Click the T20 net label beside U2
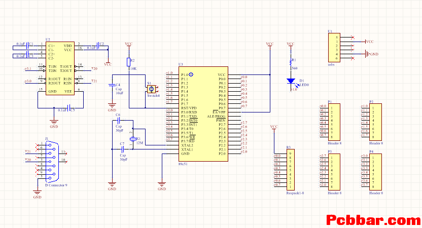This screenshot has height=228, width=422. pos(94,69)
